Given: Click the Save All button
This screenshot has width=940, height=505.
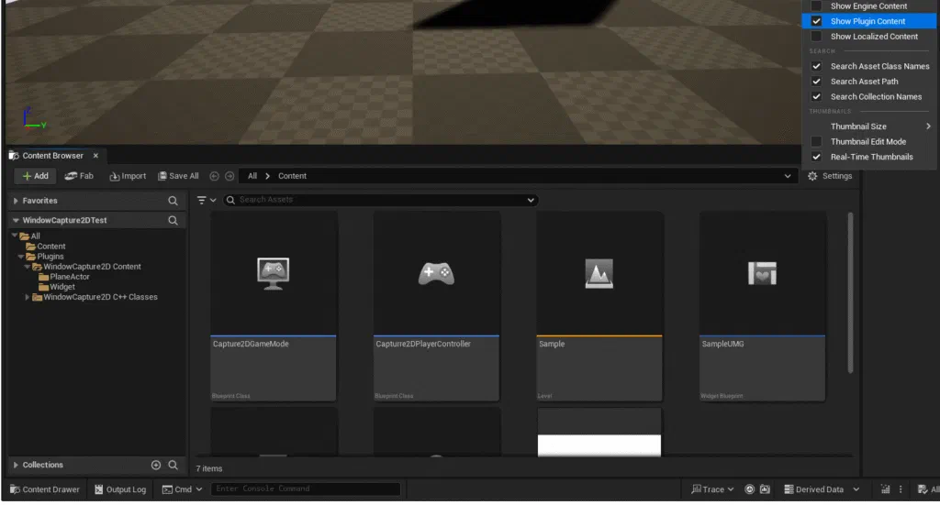Looking at the screenshot, I should [x=178, y=176].
